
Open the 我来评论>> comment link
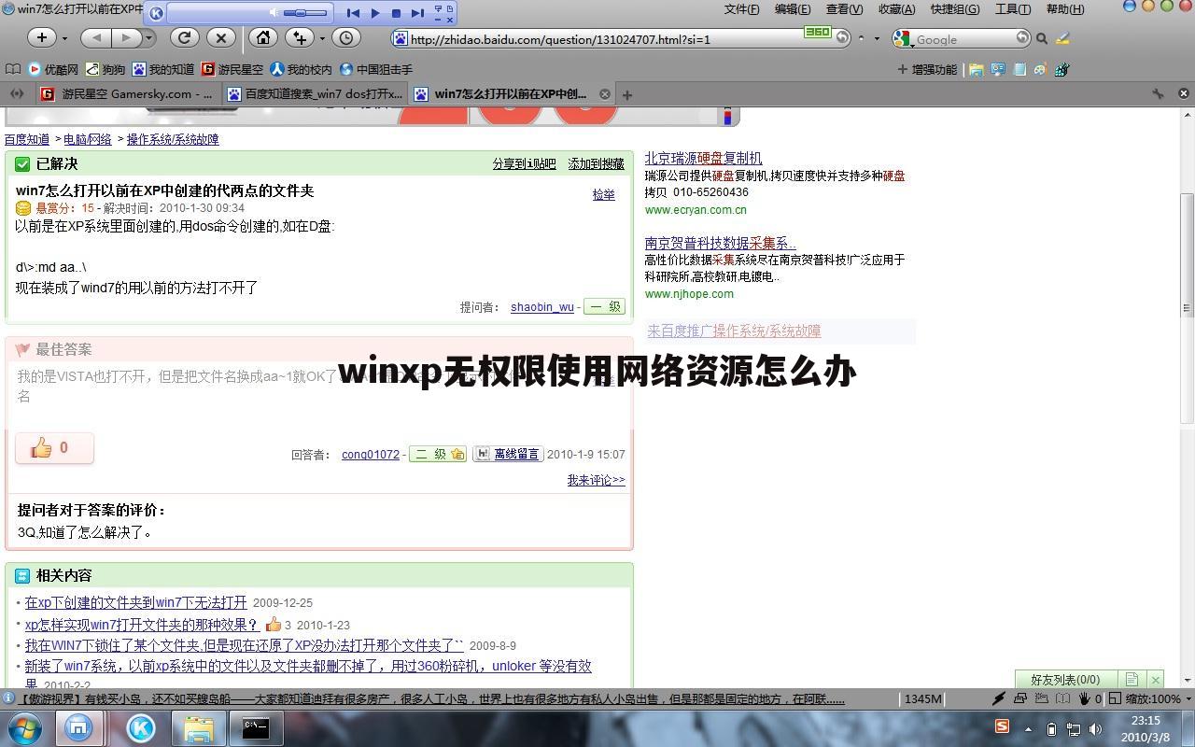[596, 480]
